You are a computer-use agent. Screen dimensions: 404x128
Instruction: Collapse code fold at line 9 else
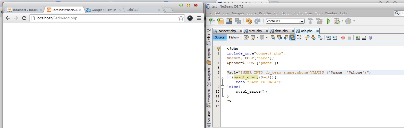(x=222, y=87)
